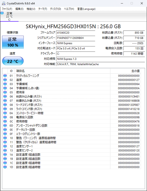Viewport: 147px width, 191px height.
Task: Click the features field S.M.A.R.T., TRIM, VolatileWriteCache
Action: tap(100, 64)
